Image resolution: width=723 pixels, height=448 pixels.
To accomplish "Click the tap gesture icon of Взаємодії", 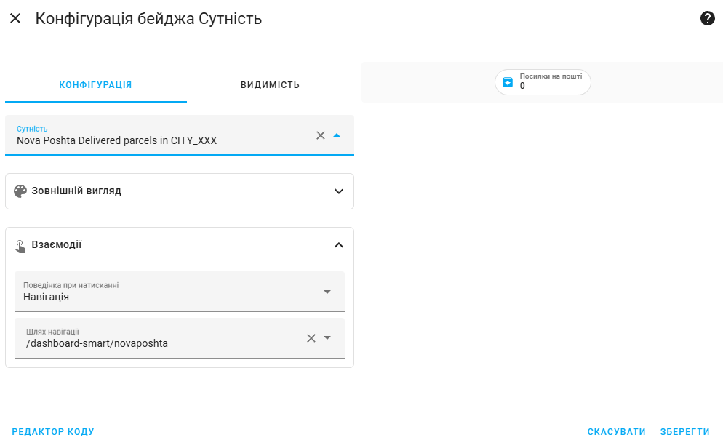I will (x=20, y=246).
